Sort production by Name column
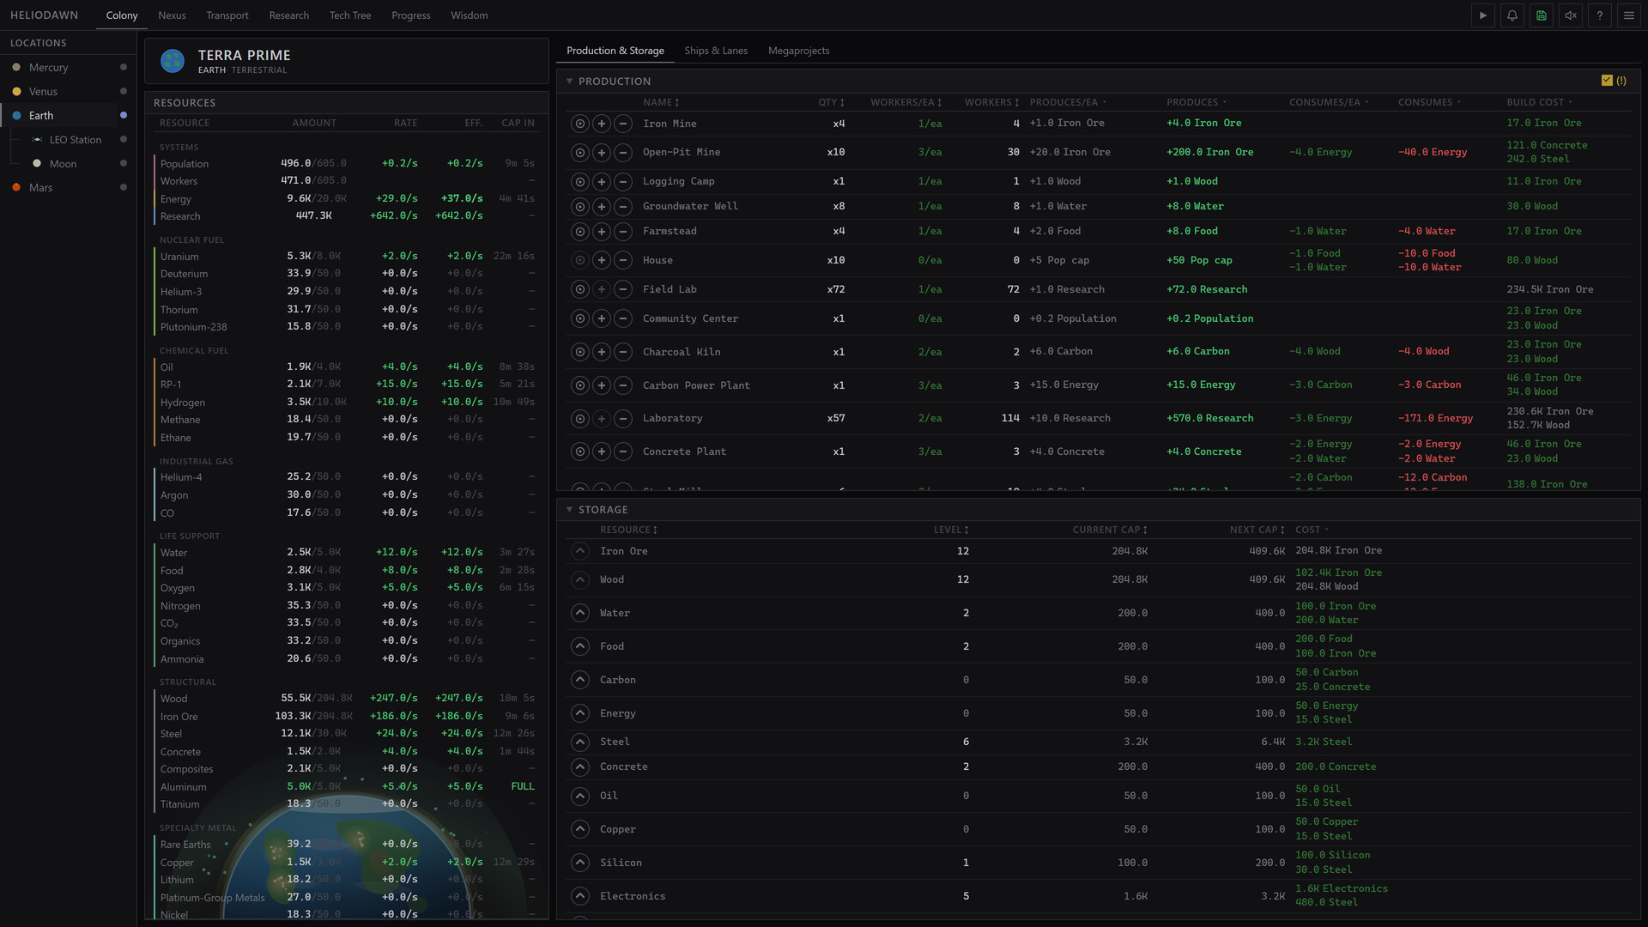Image resolution: width=1648 pixels, height=927 pixels. point(661,102)
